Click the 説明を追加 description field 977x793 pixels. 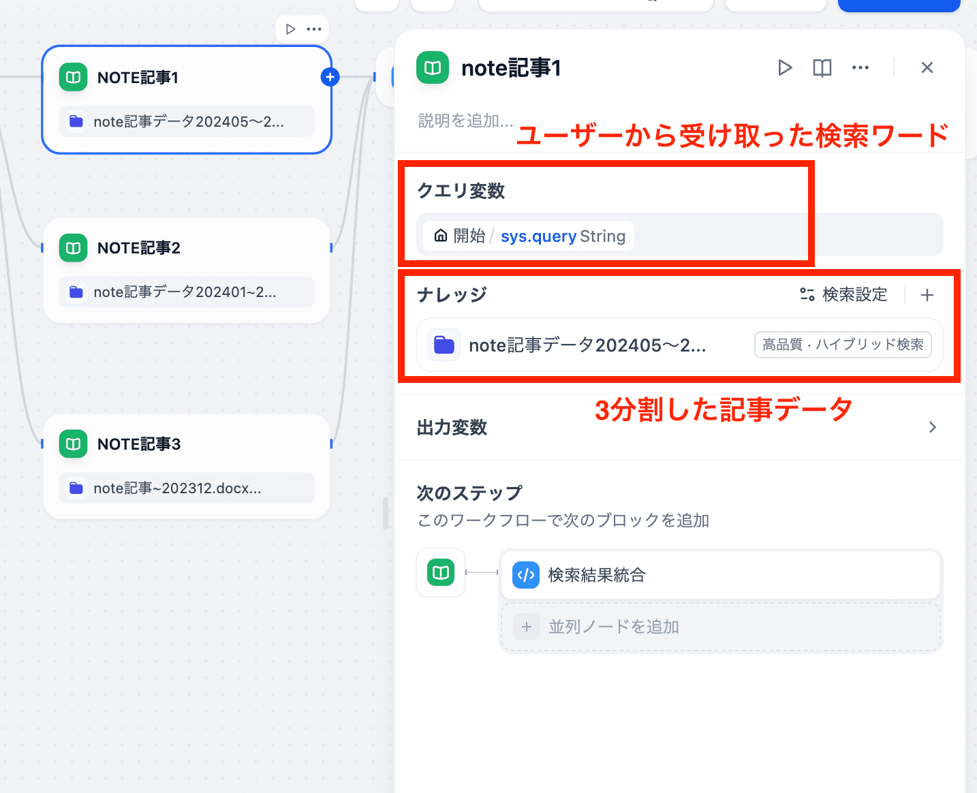pos(465,121)
